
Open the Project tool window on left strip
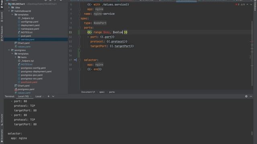coord(2,4)
